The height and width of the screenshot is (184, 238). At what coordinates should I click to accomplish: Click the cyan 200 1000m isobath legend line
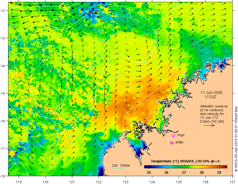pyautogui.click(x=117, y=168)
